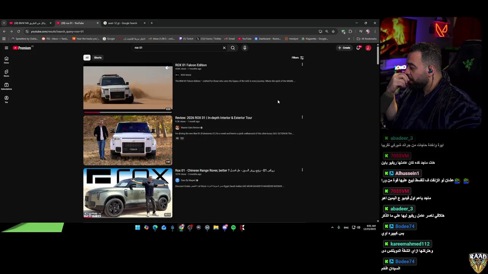Select the Shorts filter chip
Image resolution: width=488 pixels, height=274 pixels.
[98, 58]
